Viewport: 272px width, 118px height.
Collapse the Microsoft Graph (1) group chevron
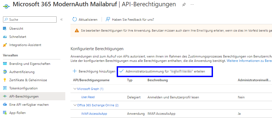(75, 89)
